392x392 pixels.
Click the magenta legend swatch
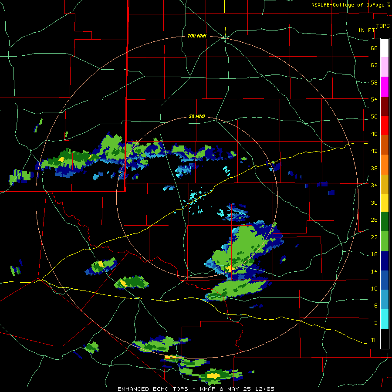point(385,87)
